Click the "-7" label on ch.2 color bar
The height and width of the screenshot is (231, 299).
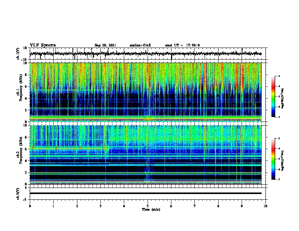coord(278,180)
